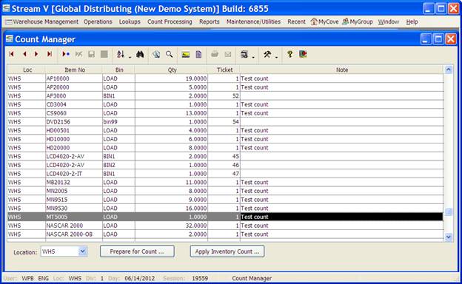The width and height of the screenshot is (462, 284).
Task: Open dropdown arrow beside tools icon
Action: click(276, 57)
